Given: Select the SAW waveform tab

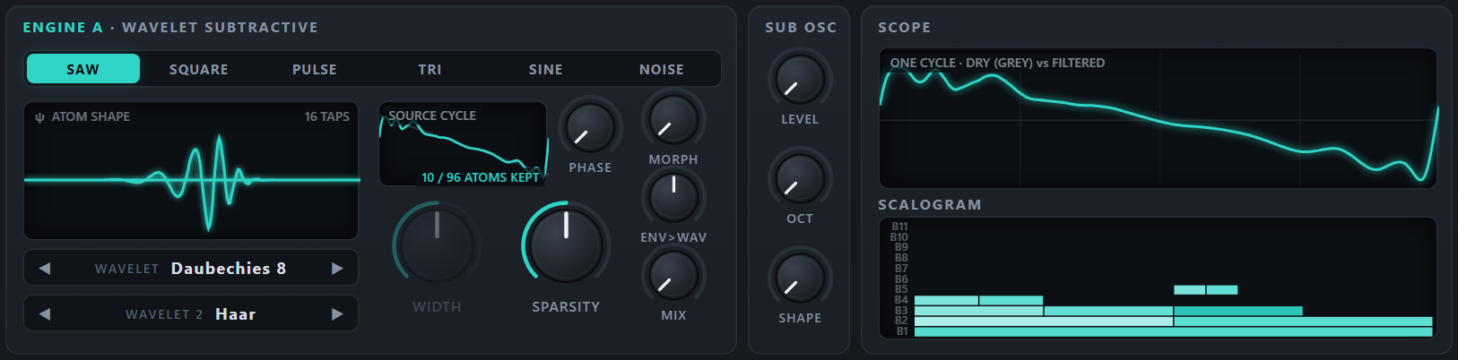Looking at the screenshot, I should pyautogui.click(x=83, y=69).
